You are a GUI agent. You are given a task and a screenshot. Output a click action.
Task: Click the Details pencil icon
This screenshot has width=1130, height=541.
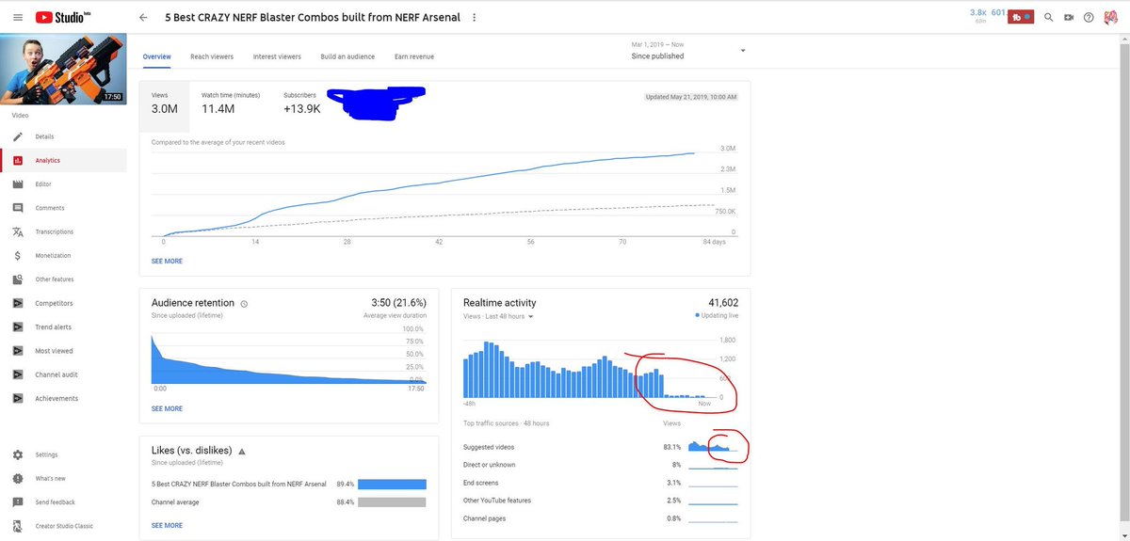[x=18, y=136]
